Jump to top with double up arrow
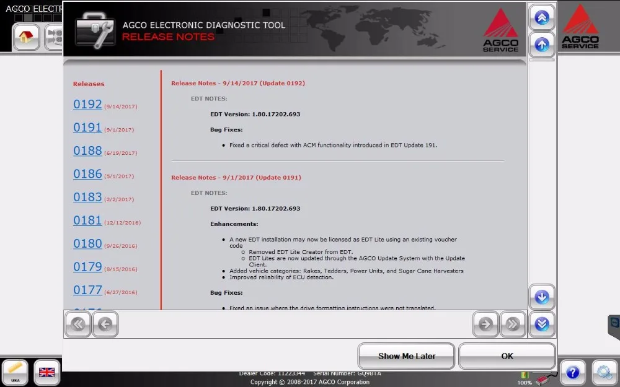The width and height of the screenshot is (620, 387). coord(542,17)
